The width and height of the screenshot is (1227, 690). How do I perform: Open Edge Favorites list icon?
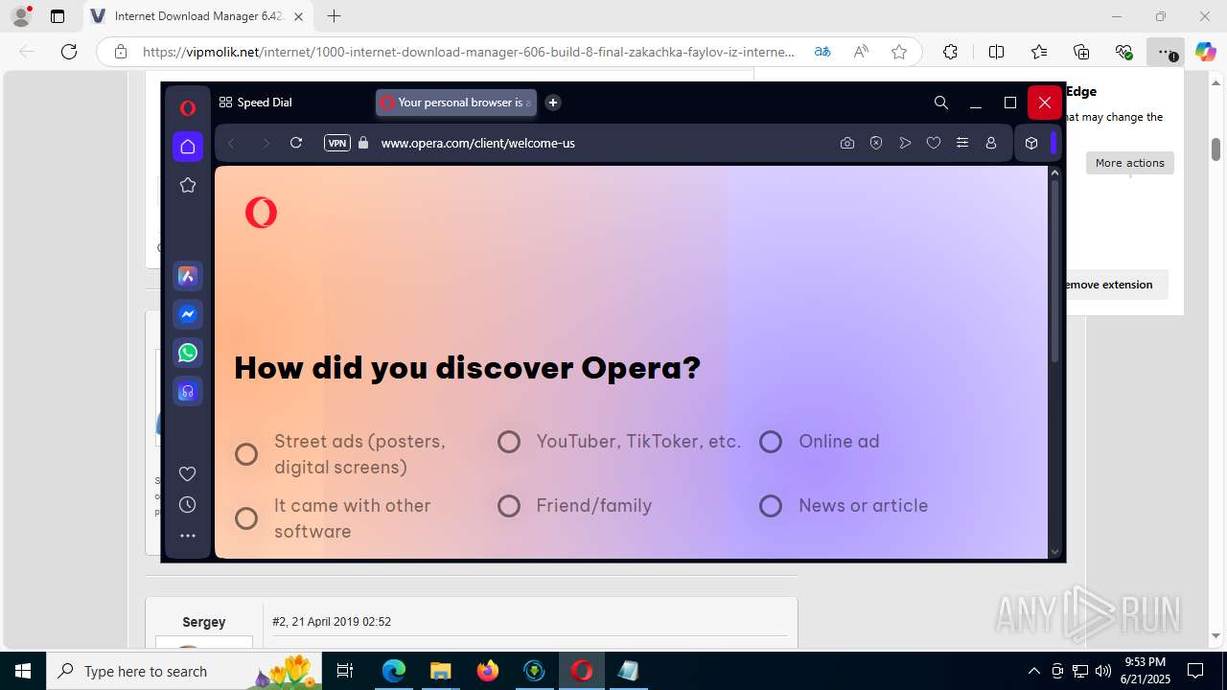[1039, 52]
